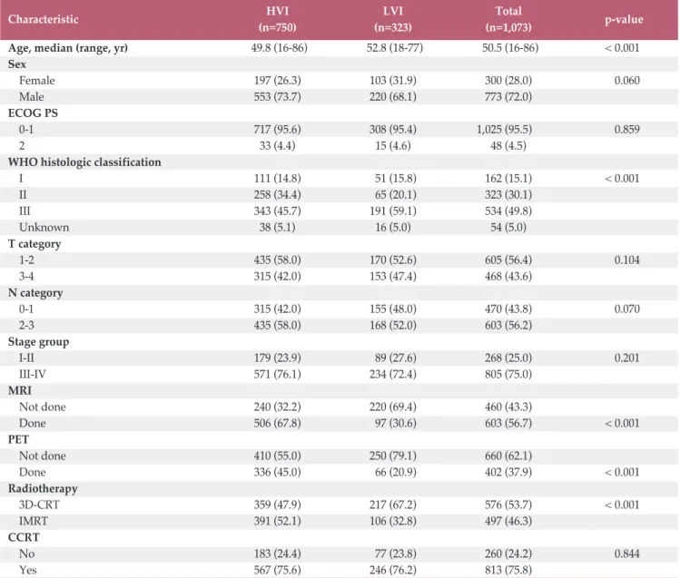This screenshot has height=578, width=680.
Task: Click the value 468 (43.6)
Action: tap(508, 277)
